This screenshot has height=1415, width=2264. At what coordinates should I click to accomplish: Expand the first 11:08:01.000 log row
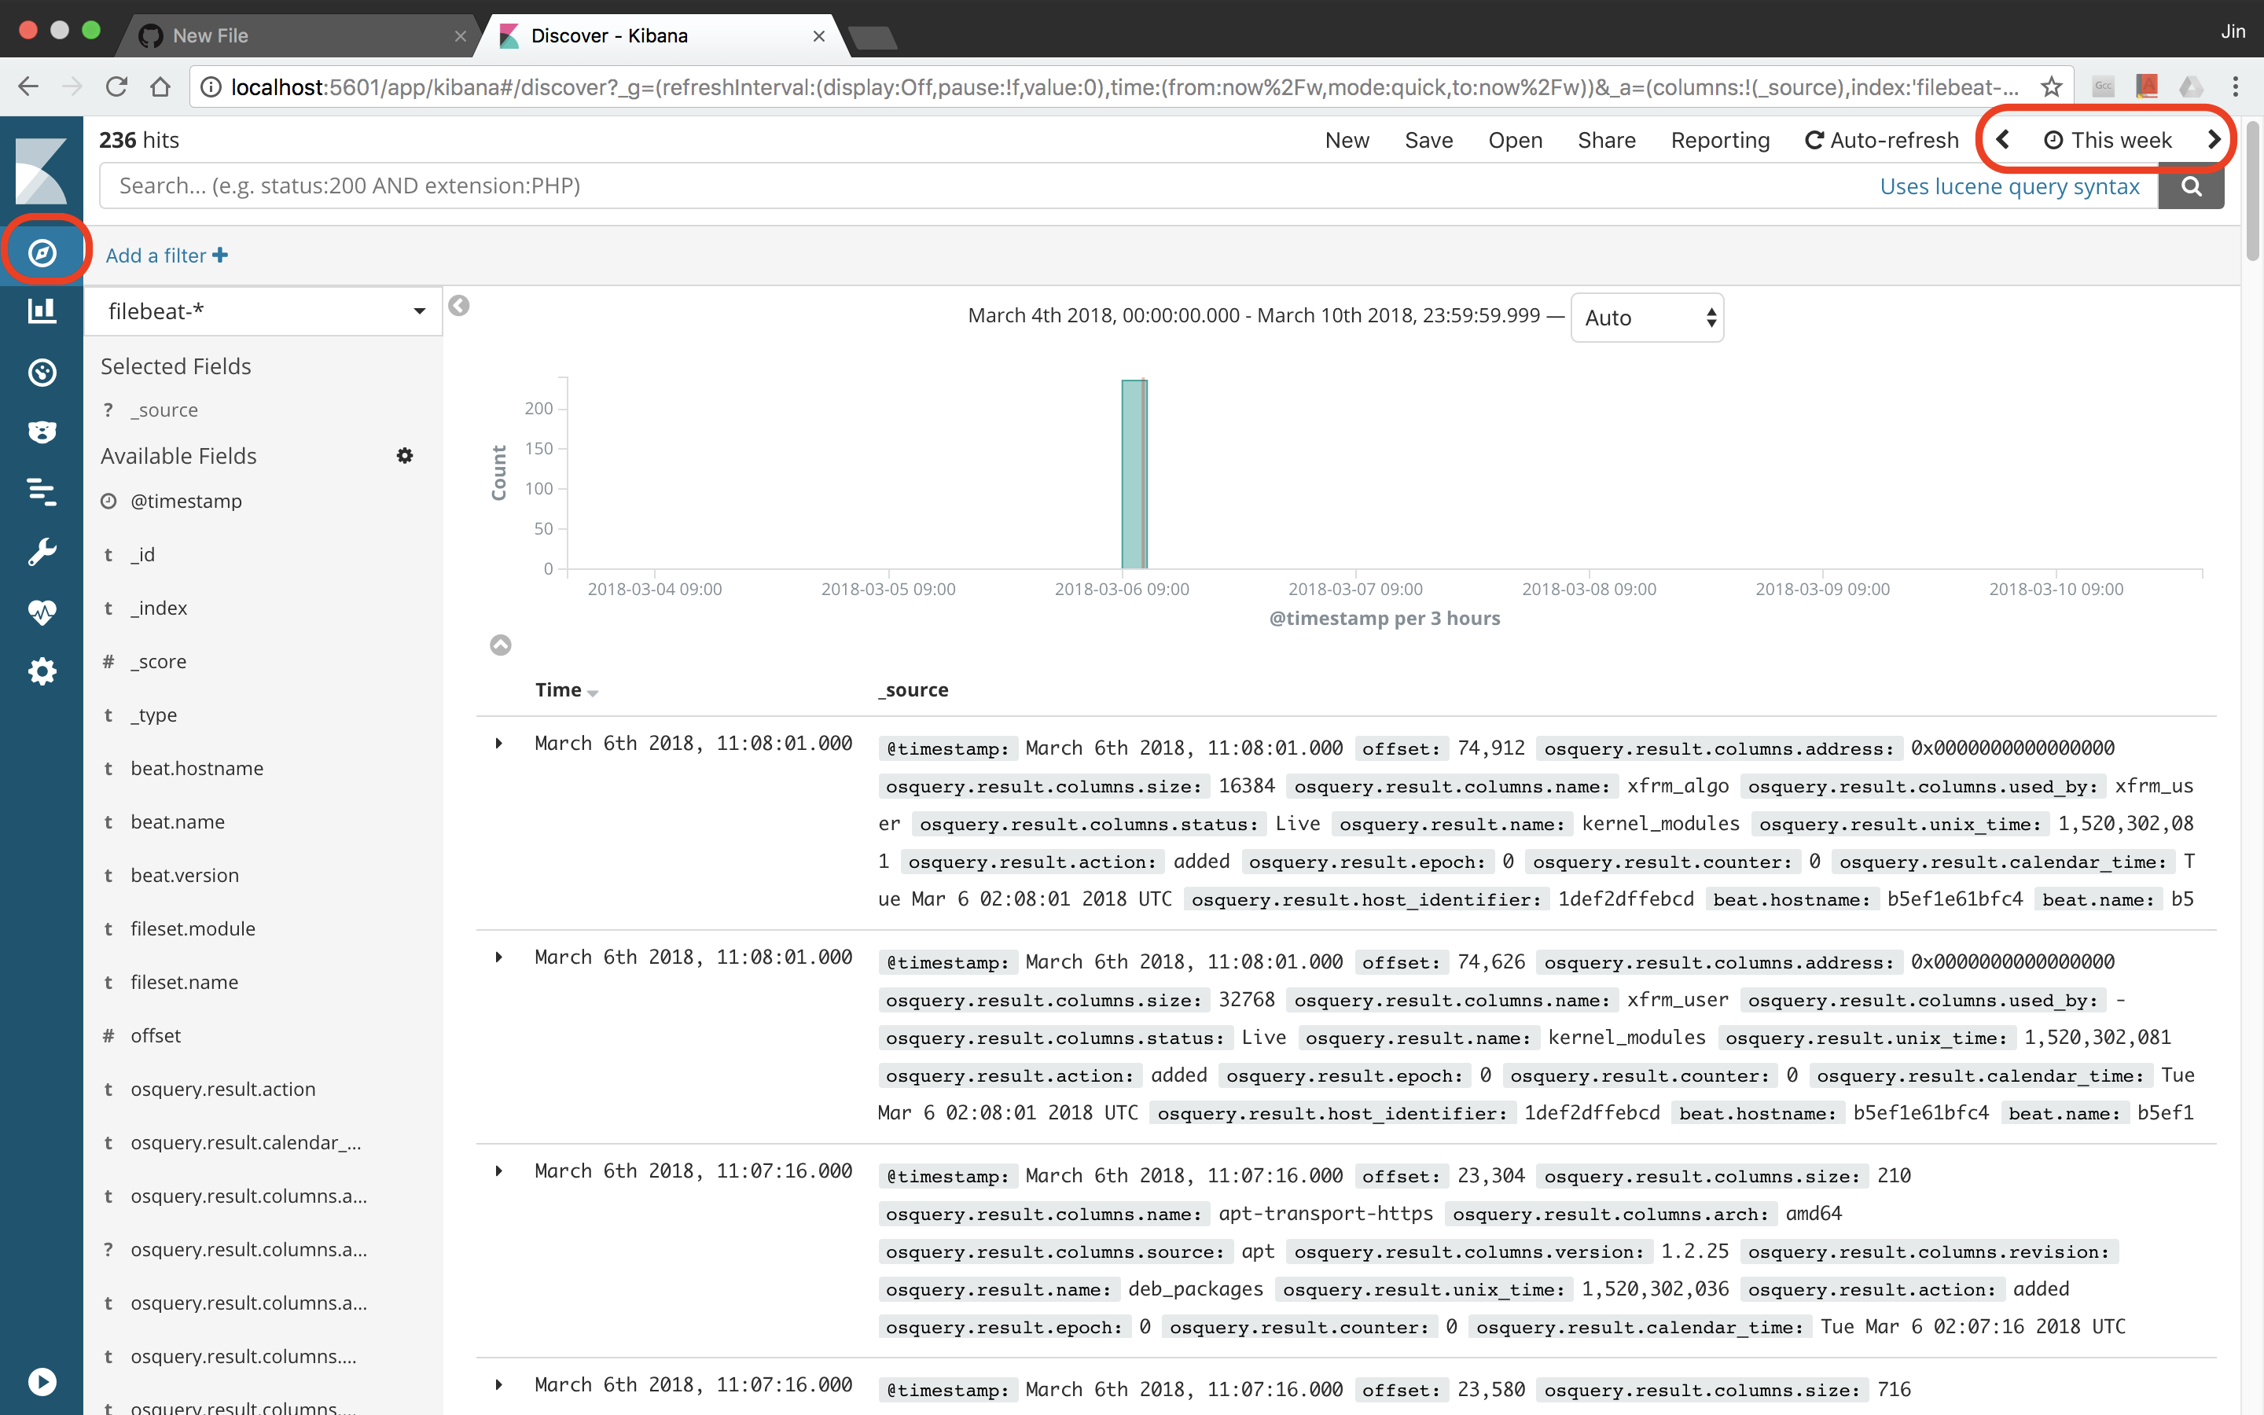pos(498,744)
